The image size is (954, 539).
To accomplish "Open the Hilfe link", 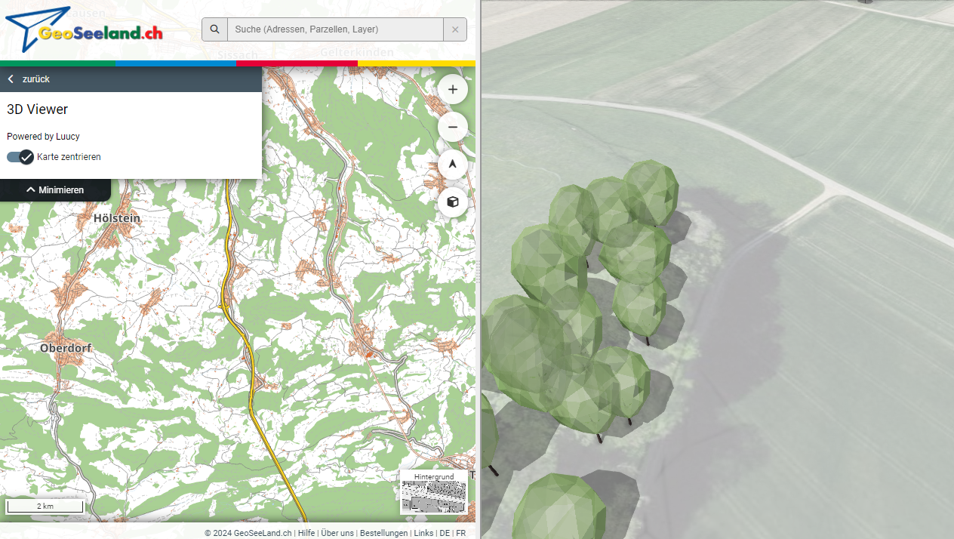I will (306, 533).
